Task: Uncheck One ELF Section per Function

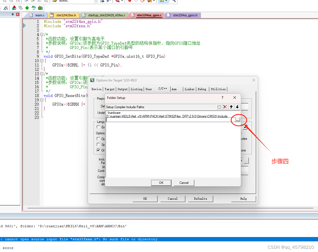Action: (98, 150)
